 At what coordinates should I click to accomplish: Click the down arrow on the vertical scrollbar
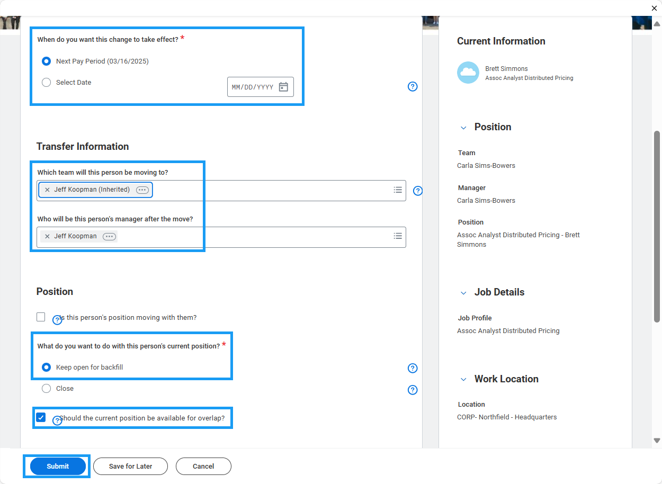pyautogui.click(x=657, y=440)
